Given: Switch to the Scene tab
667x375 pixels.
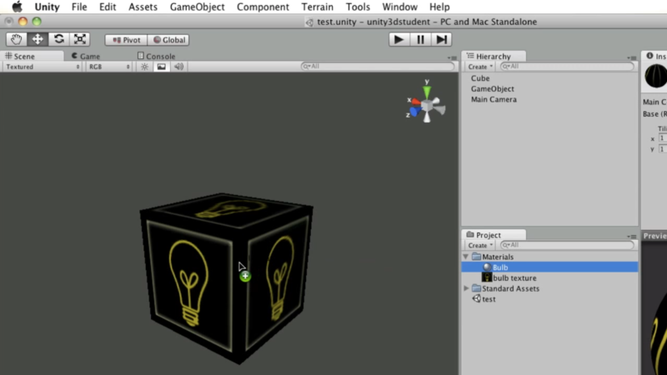Looking at the screenshot, I should (32, 56).
